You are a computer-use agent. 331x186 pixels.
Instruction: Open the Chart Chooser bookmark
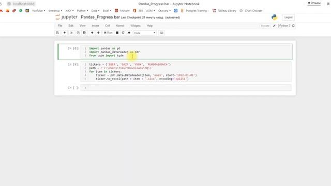[x=251, y=10]
